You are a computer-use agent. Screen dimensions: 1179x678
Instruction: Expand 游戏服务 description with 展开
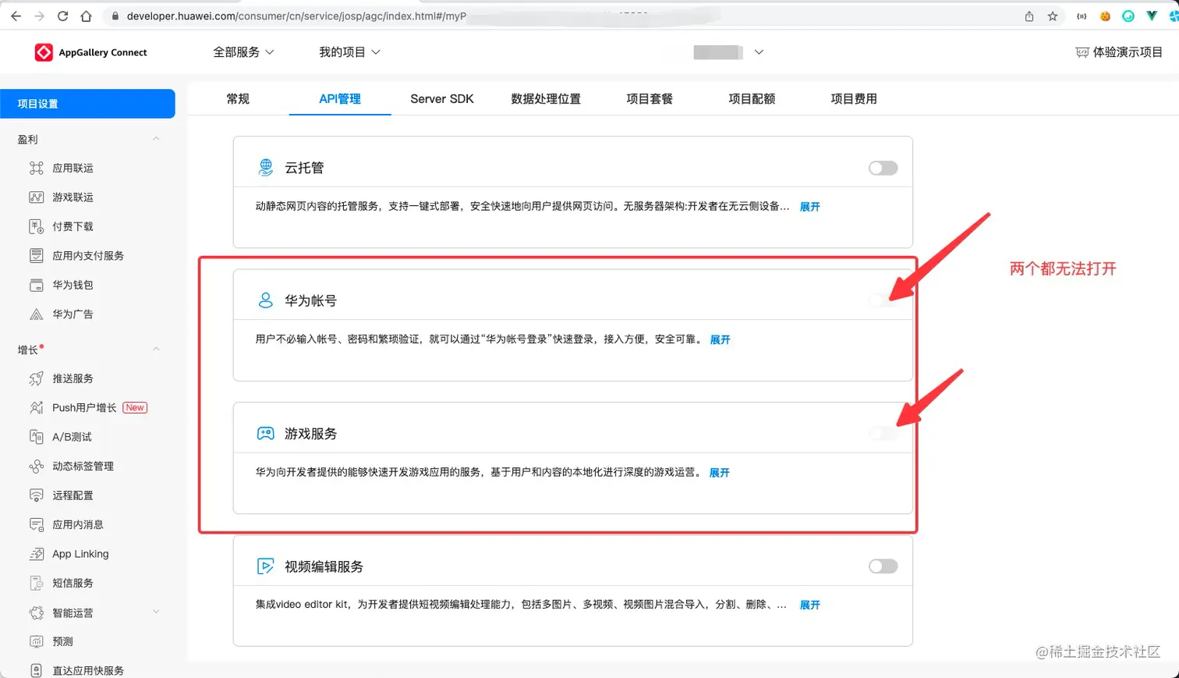(720, 473)
